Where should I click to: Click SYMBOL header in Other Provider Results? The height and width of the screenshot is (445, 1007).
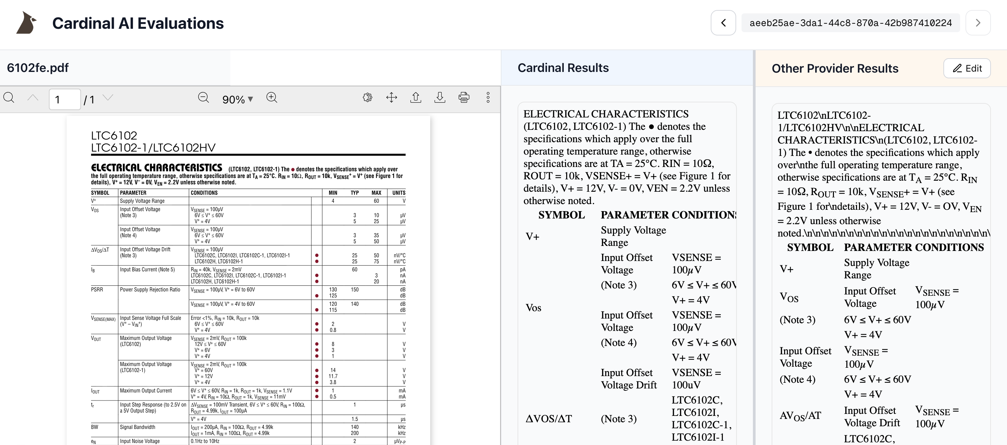pyautogui.click(x=810, y=247)
